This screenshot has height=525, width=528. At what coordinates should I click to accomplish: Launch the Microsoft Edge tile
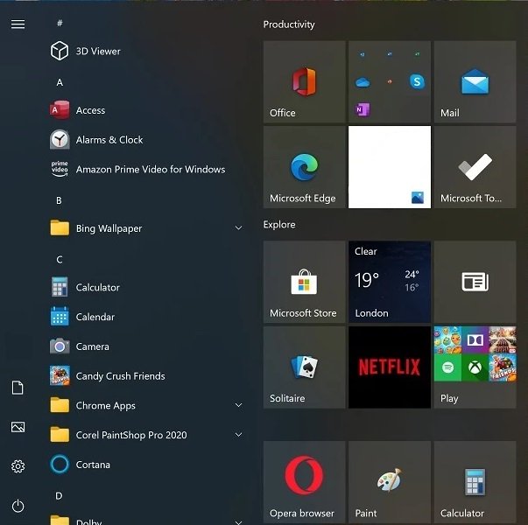click(305, 167)
